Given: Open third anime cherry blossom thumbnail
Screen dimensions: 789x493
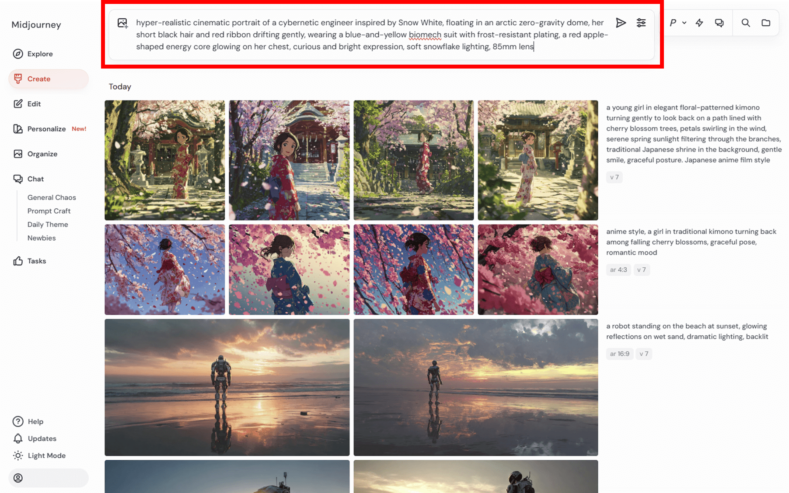Looking at the screenshot, I should point(414,269).
